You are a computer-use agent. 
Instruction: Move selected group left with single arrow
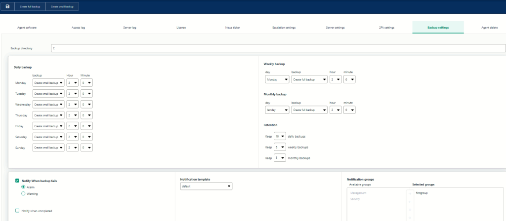410,202
